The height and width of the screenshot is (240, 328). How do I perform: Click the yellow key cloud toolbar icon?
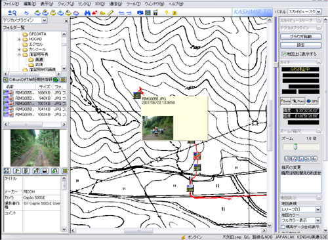102,13
